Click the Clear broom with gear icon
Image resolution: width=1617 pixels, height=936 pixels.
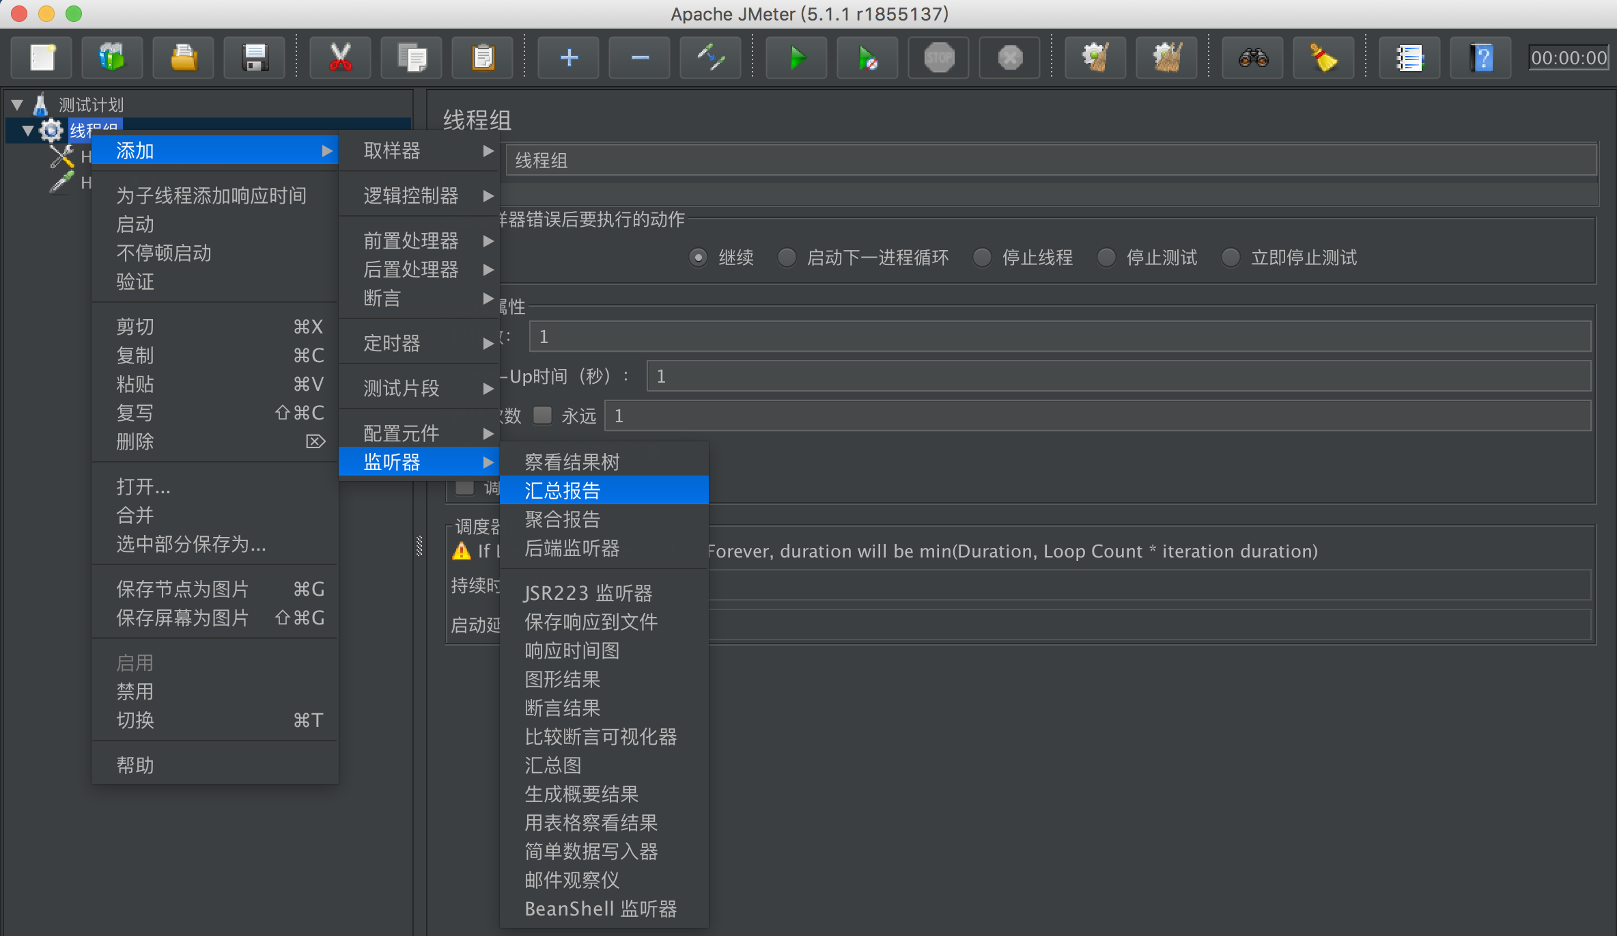click(x=1096, y=57)
